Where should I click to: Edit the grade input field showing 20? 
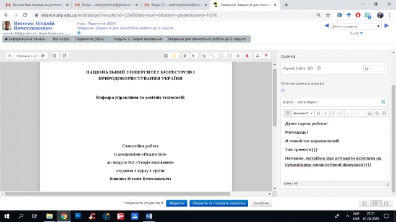[374, 68]
